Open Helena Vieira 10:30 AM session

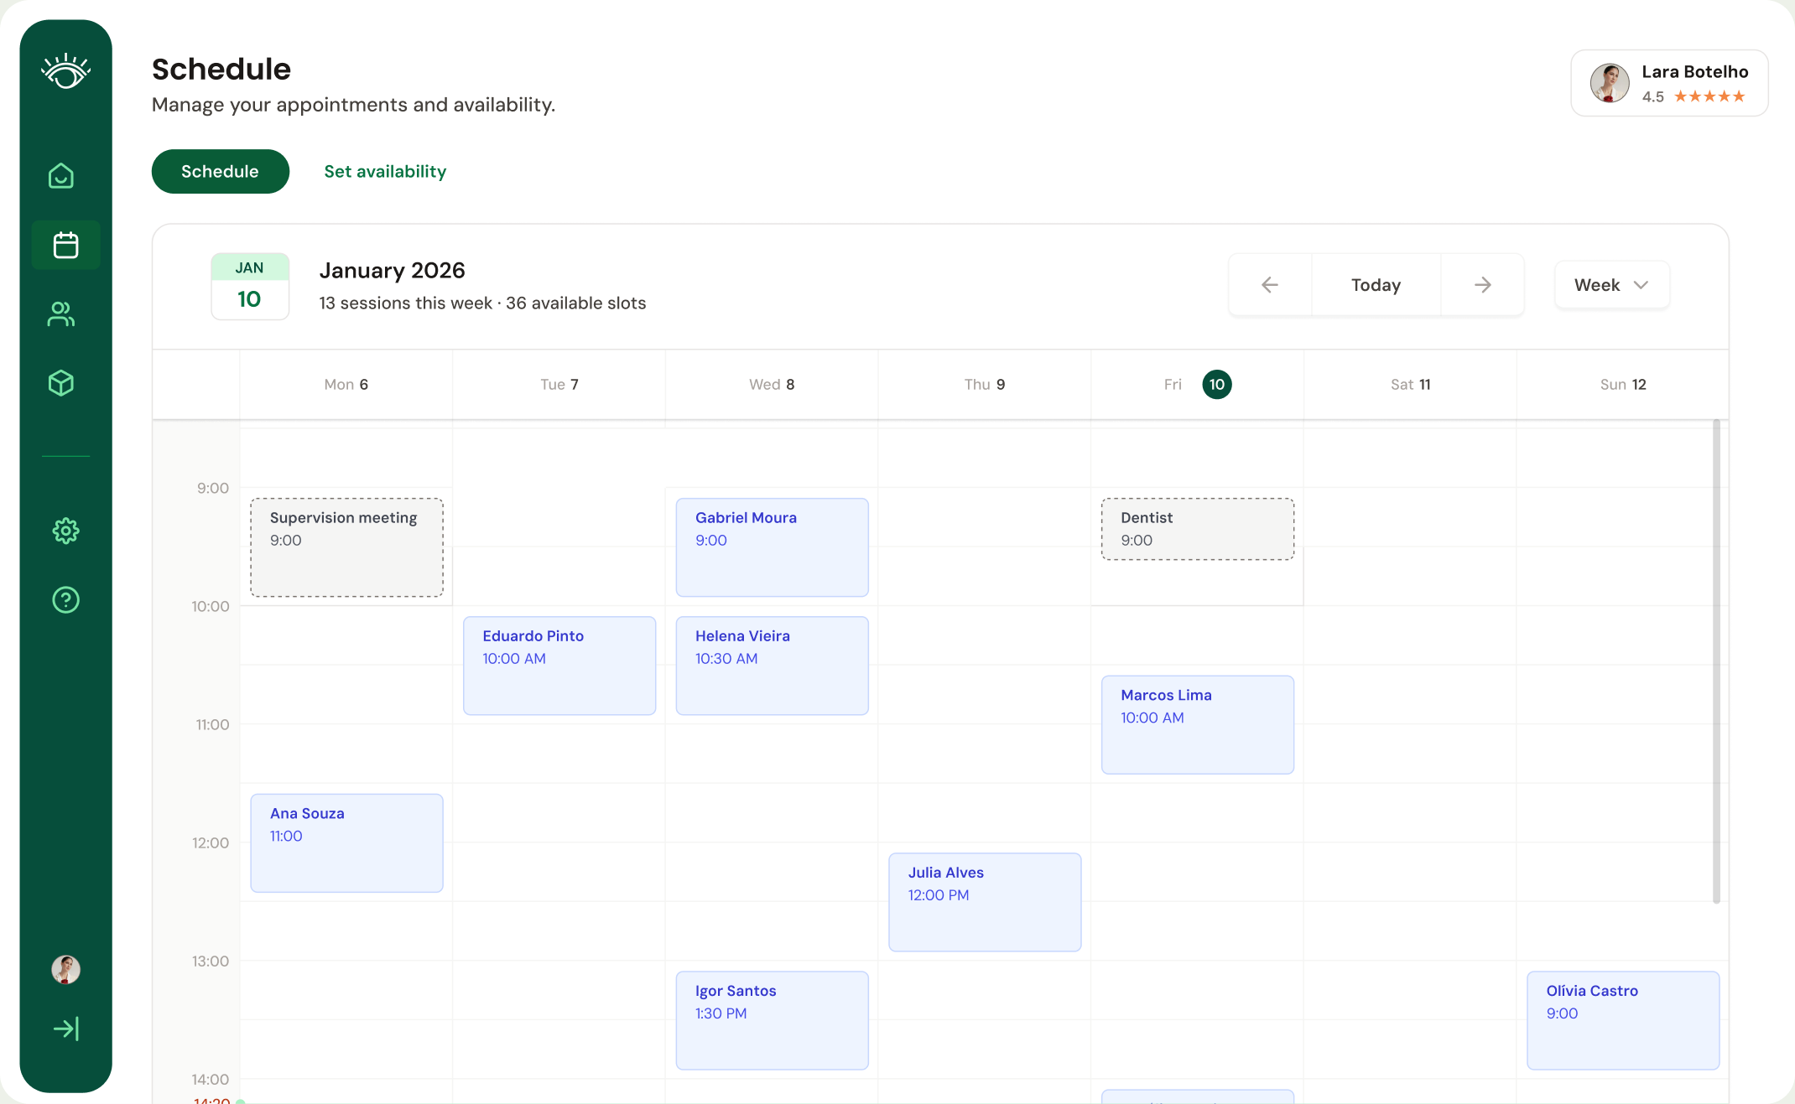[772, 666]
